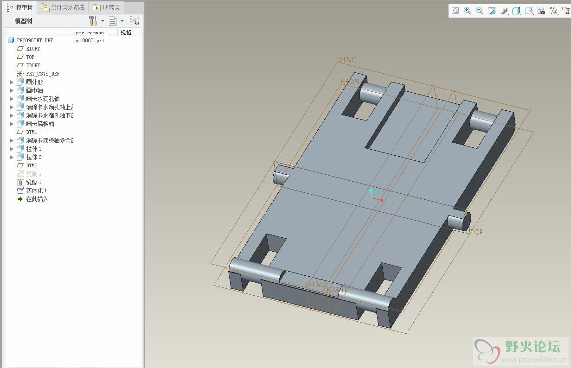Open the saved orientations cube icon
Image resolution: width=571 pixels, height=368 pixels.
[x=516, y=11]
